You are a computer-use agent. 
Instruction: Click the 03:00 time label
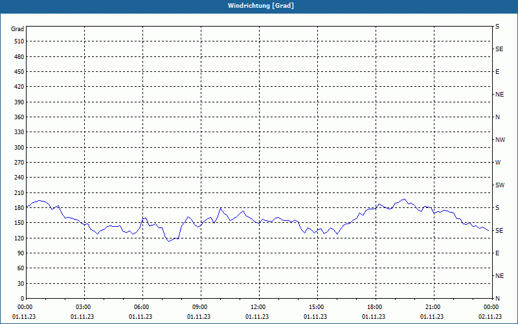click(85, 307)
